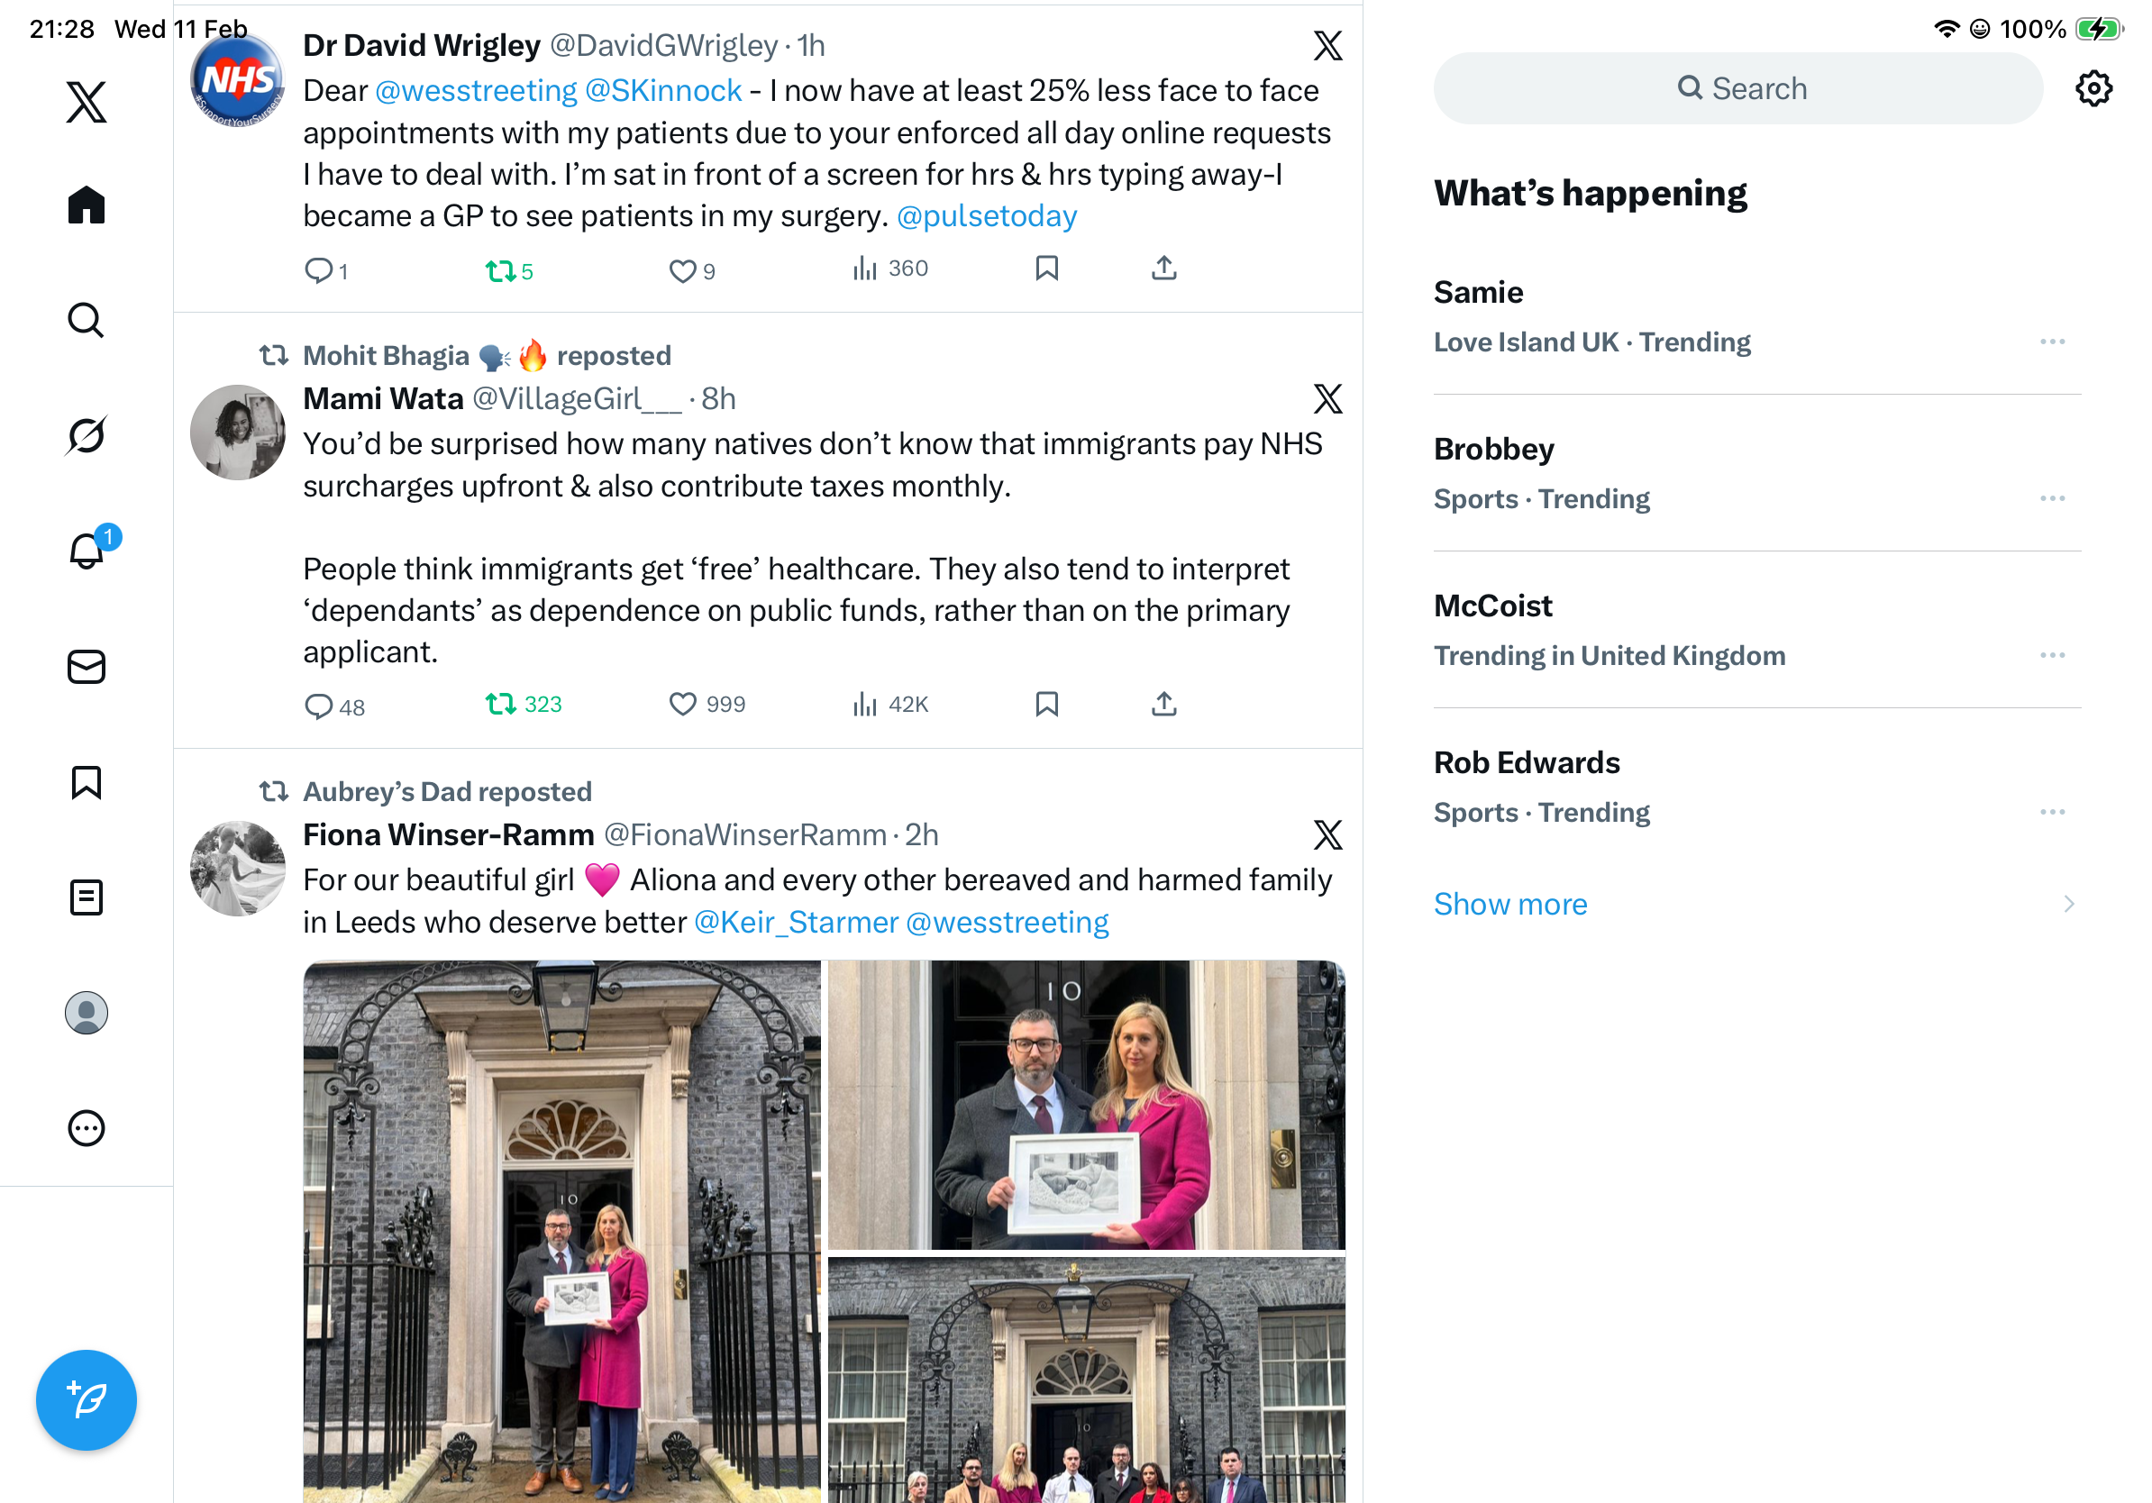Image resolution: width=2152 pixels, height=1503 pixels.
Task: Open Lists icon in sidebar
Action: click(x=87, y=897)
